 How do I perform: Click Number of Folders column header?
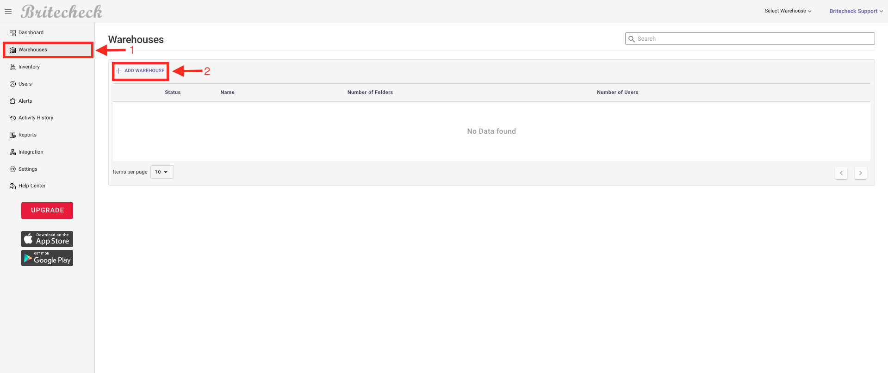[370, 92]
